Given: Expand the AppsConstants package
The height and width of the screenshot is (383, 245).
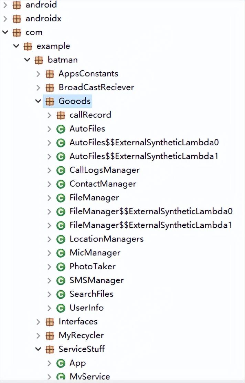Looking at the screenshot, I should 38,74.
